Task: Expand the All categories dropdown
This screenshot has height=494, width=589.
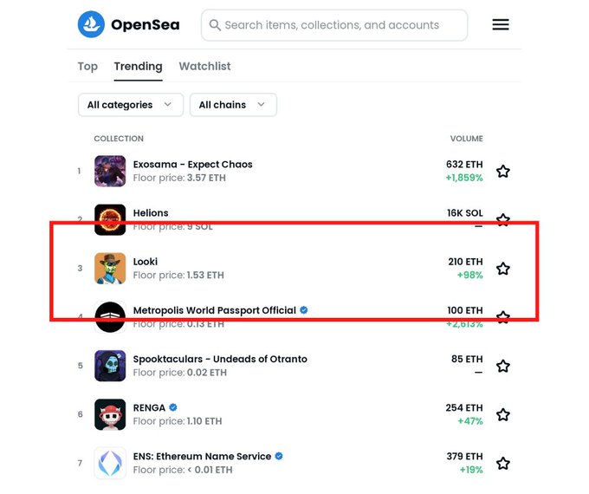Action: pyautogui.click(x=131, y=105)
